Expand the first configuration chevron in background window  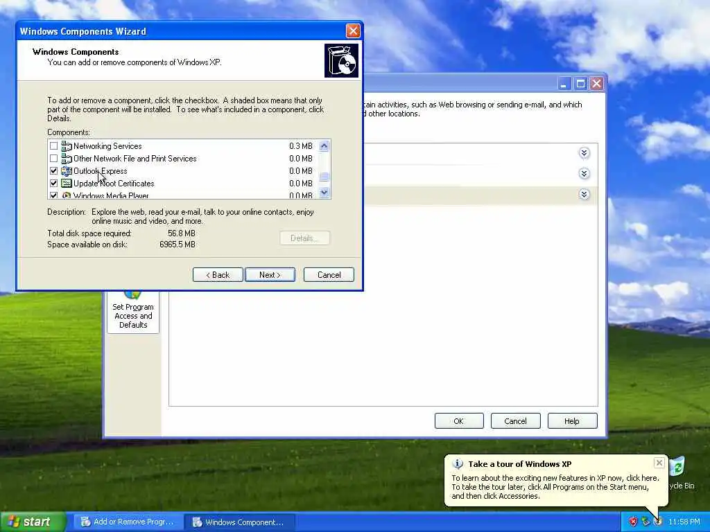click(x=584, y=153)
